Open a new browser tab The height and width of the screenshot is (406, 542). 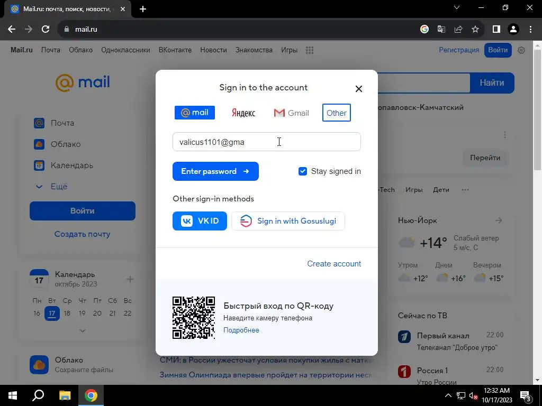pyautogui.click(x=143, y=10)
